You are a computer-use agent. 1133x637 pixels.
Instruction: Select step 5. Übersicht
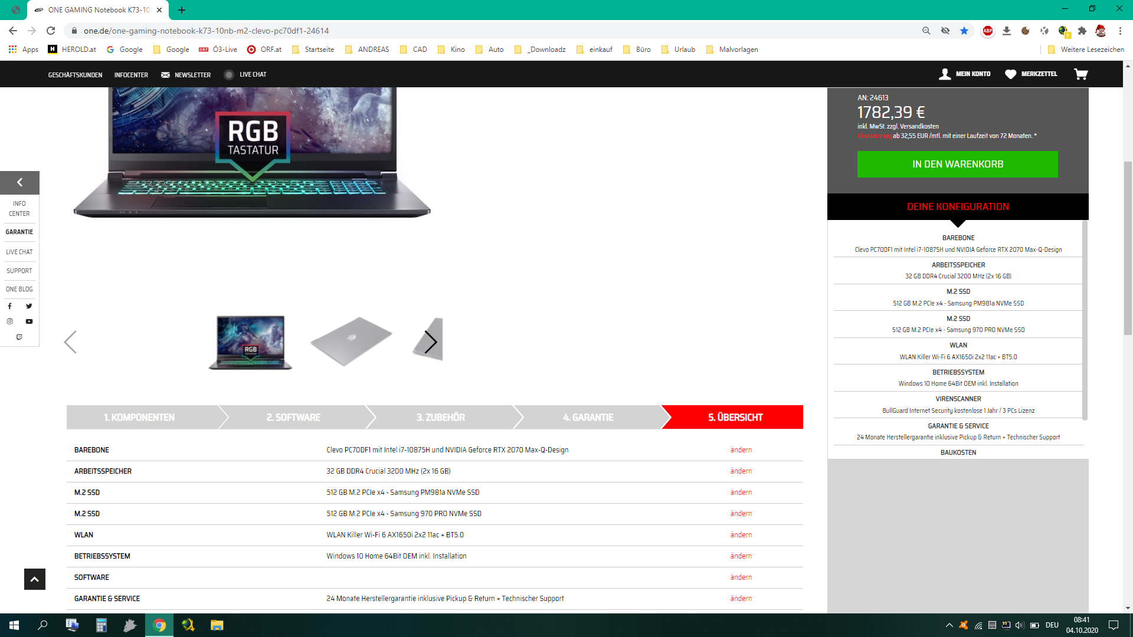(735, 418)
